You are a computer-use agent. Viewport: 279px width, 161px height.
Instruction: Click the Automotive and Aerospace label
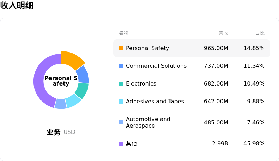(148, 122)
